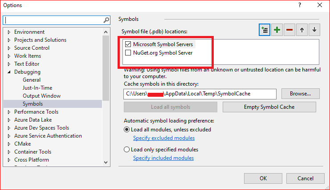This screenshot has width=330, height=190.
Task: Select Output Window under Debugging
Action: click(41, 96)
